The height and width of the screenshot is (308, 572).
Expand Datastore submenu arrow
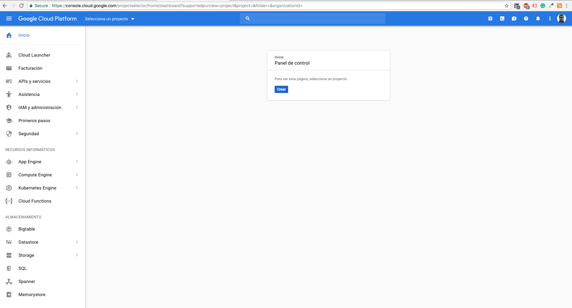pos(77,242)
